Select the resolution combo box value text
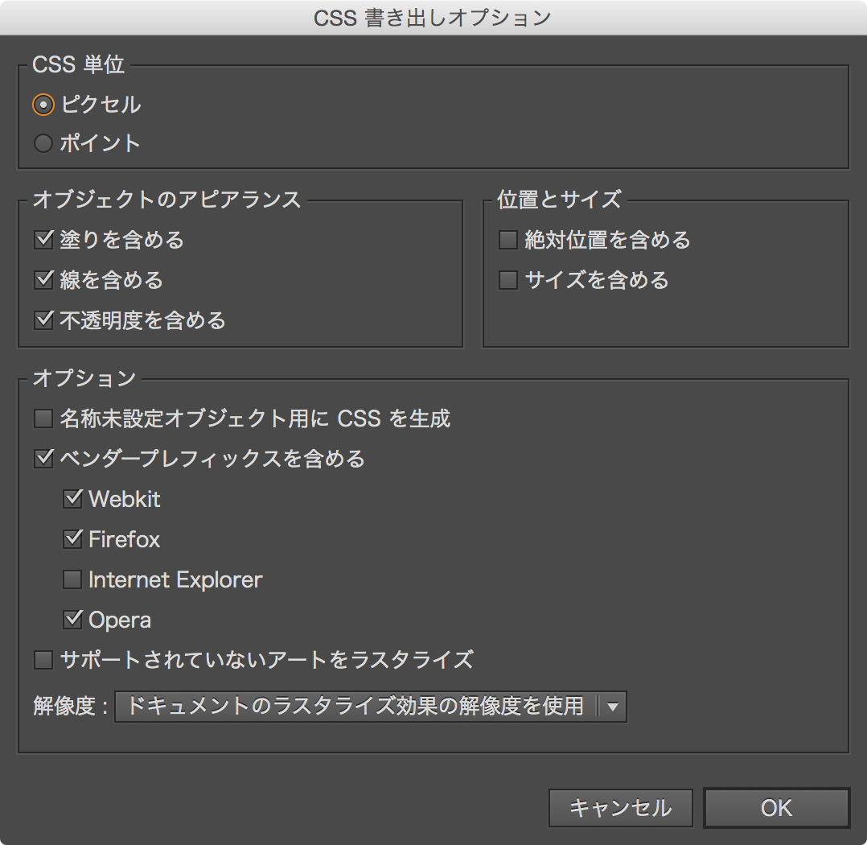 tap(354, 706)
